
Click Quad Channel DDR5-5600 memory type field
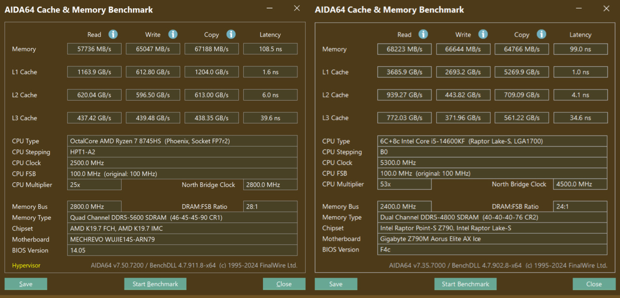tap(182, 218)
